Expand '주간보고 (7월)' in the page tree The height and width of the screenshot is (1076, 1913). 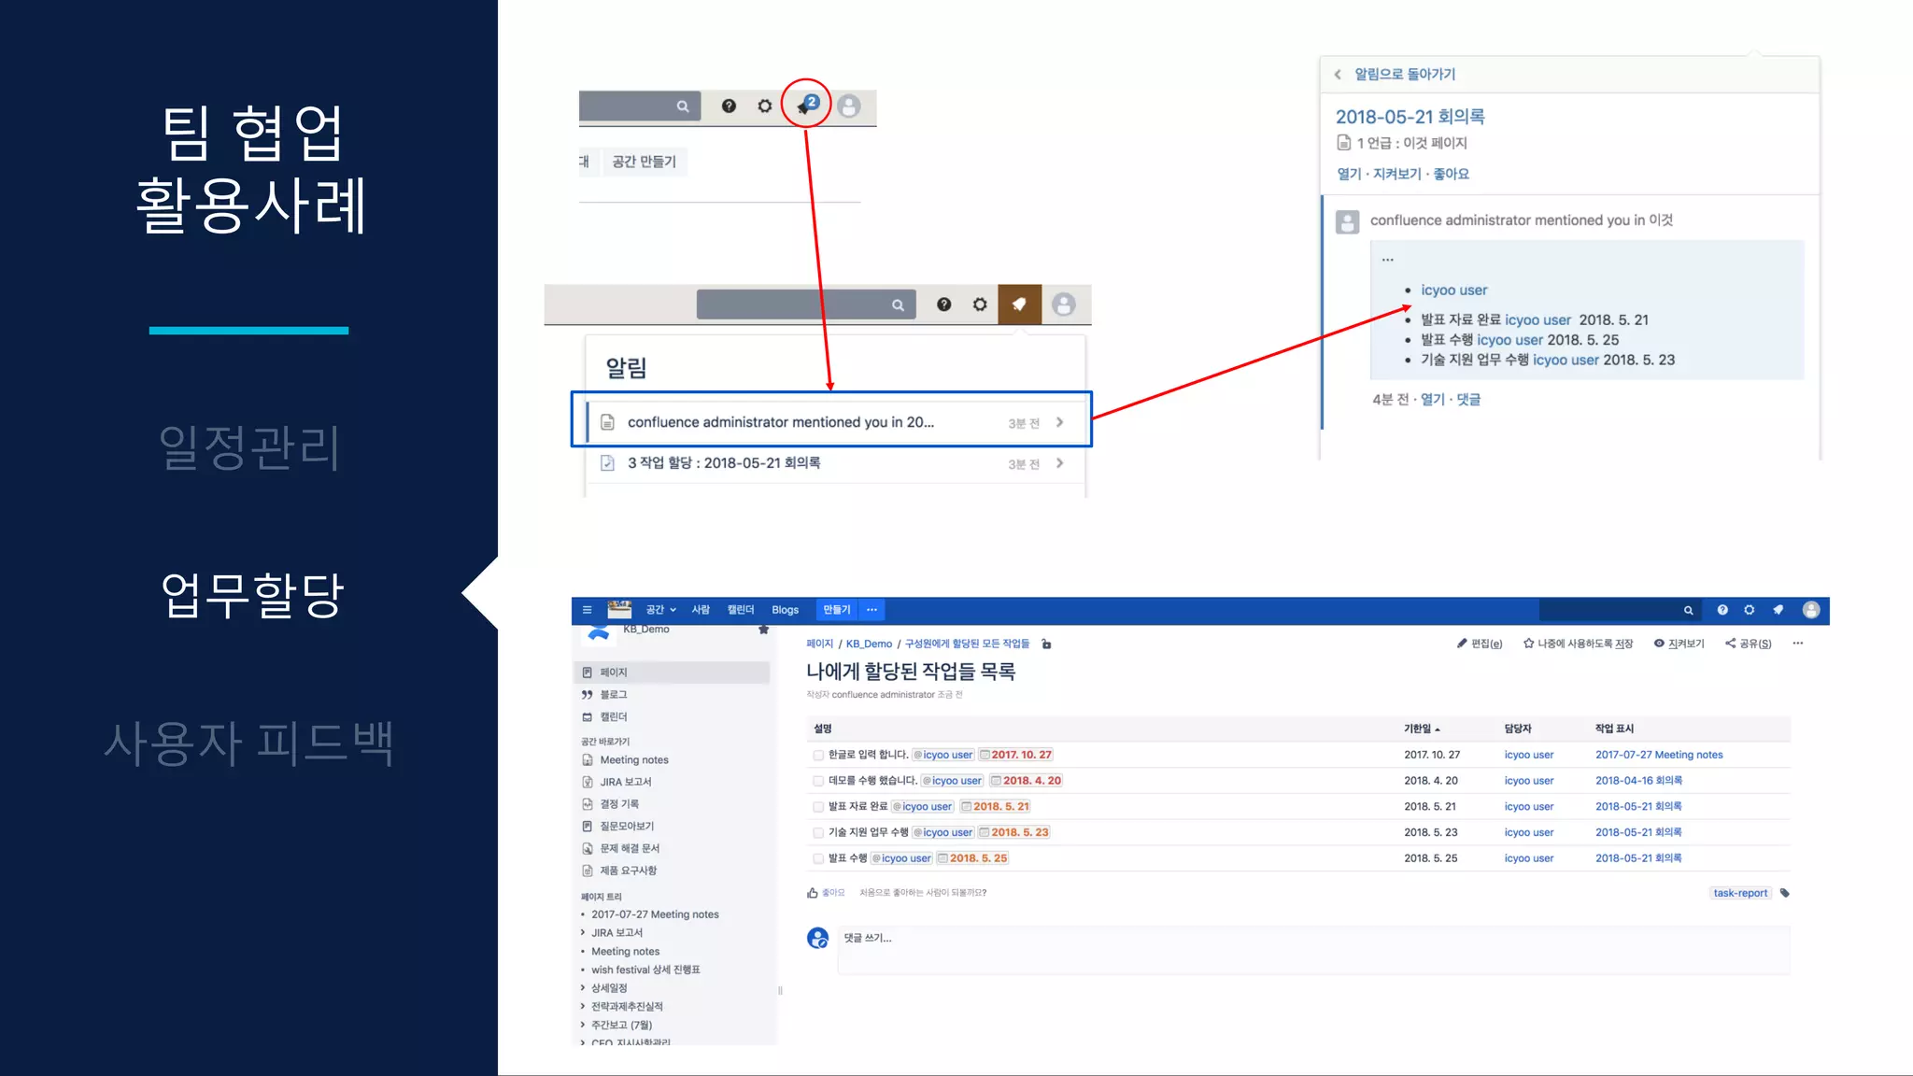tap(583, 1025)
